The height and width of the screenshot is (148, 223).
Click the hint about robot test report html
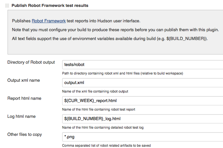pyautogui.click(x=99, y=109)
